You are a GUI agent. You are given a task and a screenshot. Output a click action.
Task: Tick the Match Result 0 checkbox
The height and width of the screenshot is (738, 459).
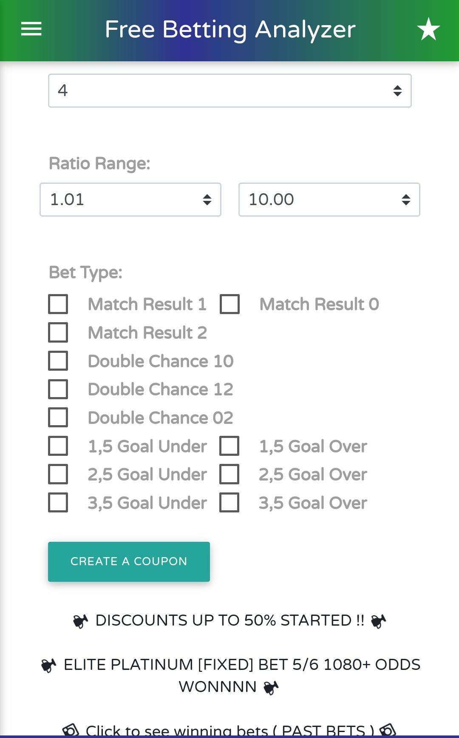229,304
